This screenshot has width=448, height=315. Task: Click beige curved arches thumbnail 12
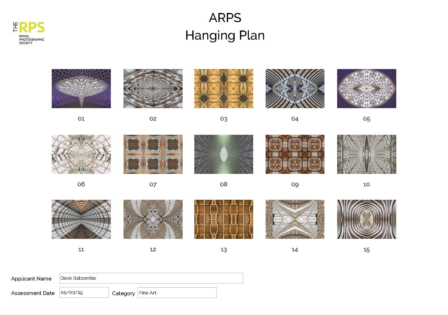[153, 219]
